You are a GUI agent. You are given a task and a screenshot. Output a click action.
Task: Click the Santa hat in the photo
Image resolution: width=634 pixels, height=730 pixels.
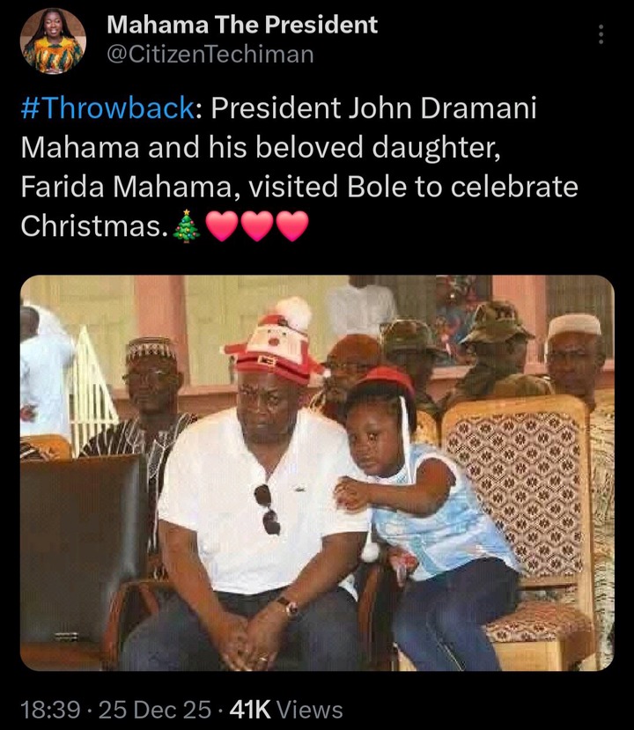click(274, 343)
